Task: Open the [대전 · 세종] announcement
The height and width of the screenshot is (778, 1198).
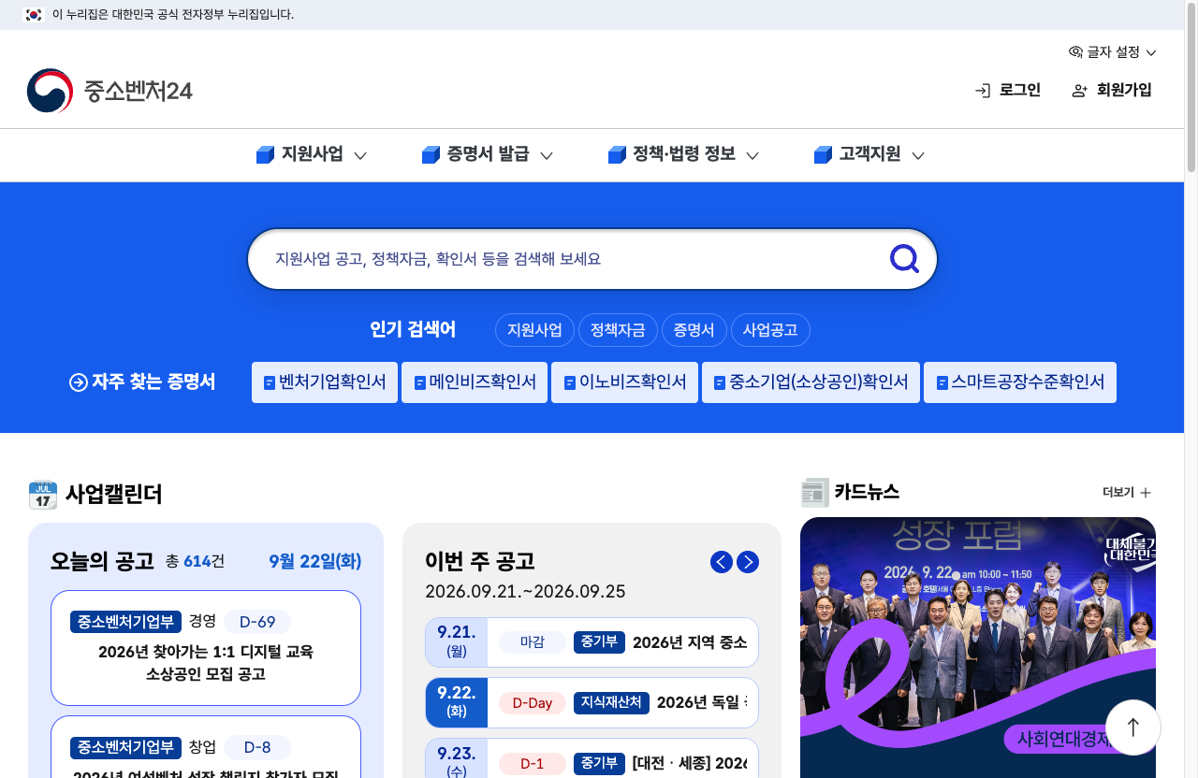Action: tap(690, 763)
